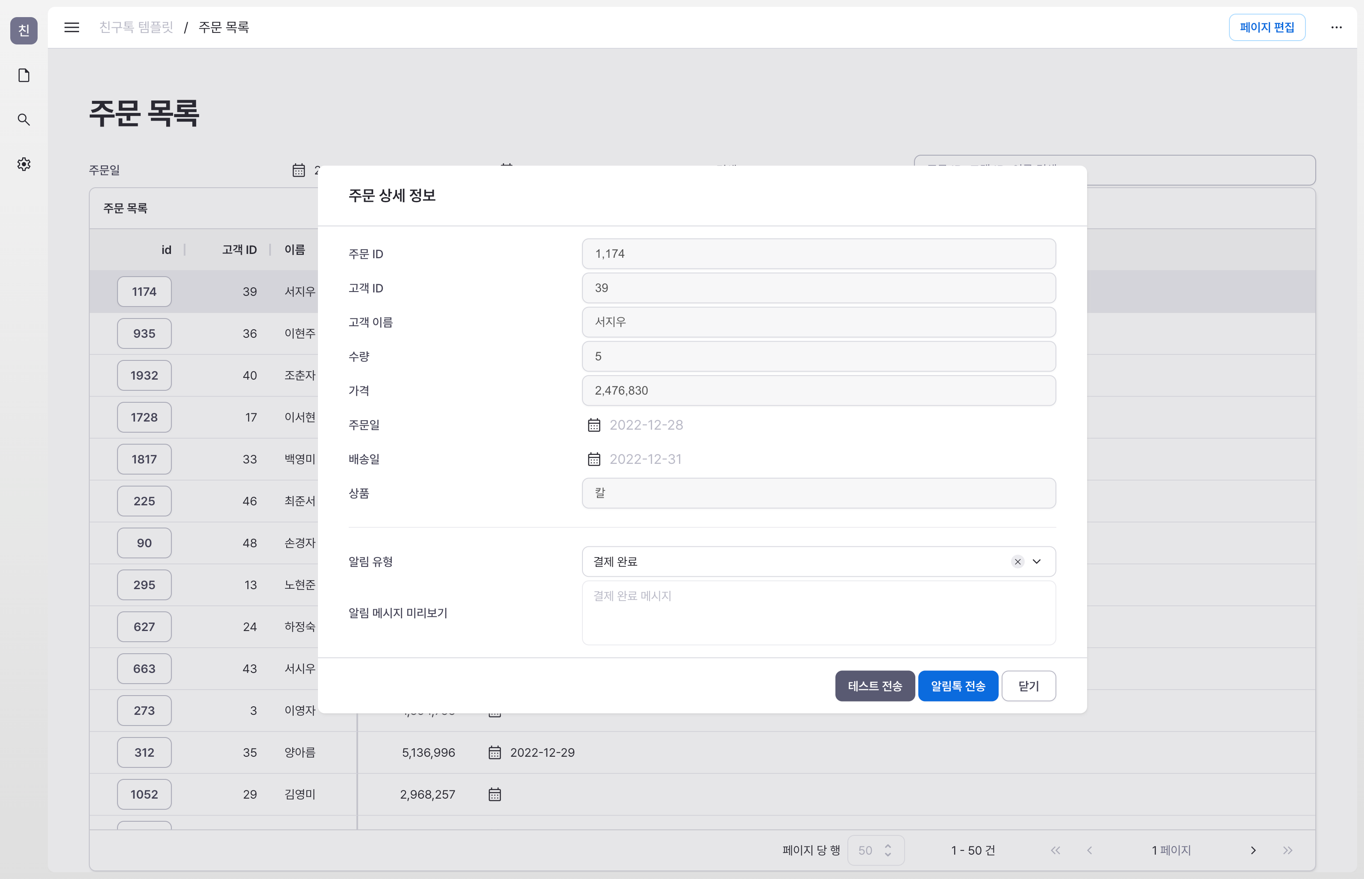Open order 1728 button in table
The width and height of the screenshot is (1364, 879).
(144, 417)
